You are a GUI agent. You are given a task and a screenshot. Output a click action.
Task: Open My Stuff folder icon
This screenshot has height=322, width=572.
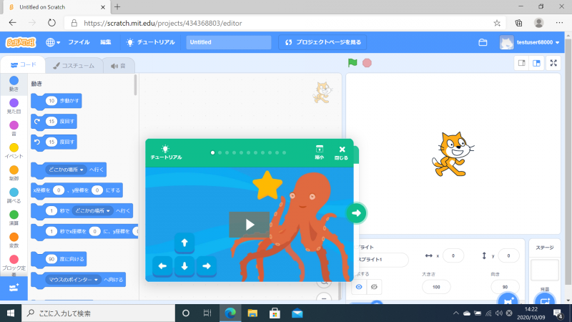coord(483,42)
